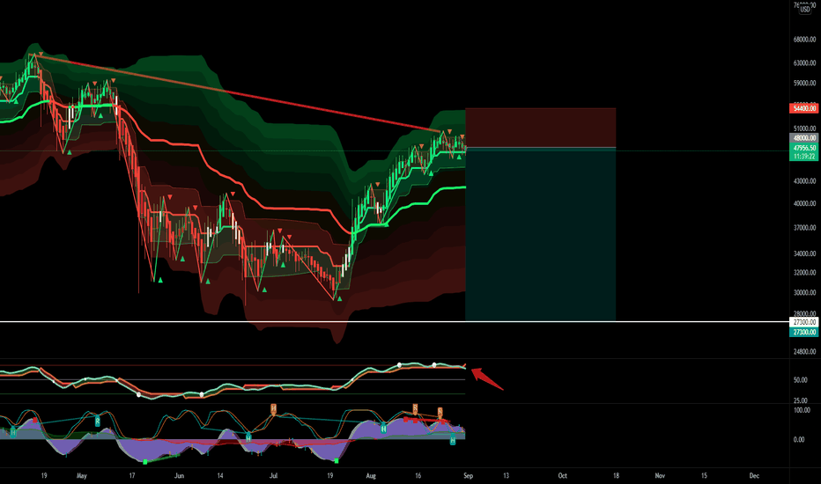The image size is (821, 484).
Task: Click the red 54400.00 price label
Action: coord(804,108)
